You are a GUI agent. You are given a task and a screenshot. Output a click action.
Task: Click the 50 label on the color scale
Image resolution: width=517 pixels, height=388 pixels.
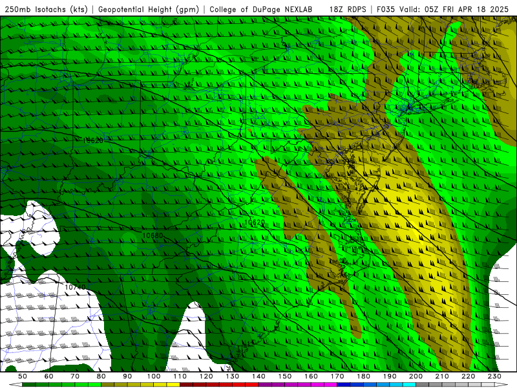[x=23, y=376]
